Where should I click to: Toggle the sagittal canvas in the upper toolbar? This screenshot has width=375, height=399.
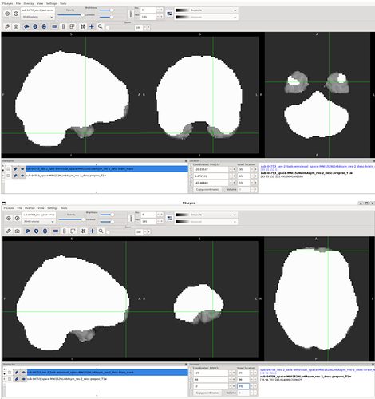pos(26,26)
